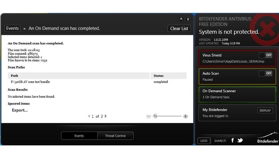Click the zoom slider handle
This screenshot has height=157, width=279.
(x=155, y=116)
